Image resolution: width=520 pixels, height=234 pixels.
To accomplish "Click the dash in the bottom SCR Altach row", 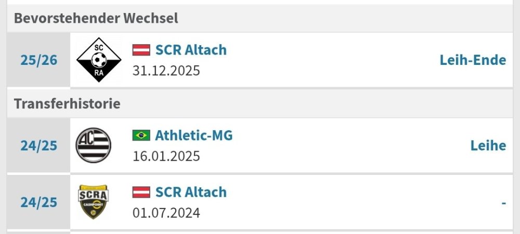I will (503, 202).
